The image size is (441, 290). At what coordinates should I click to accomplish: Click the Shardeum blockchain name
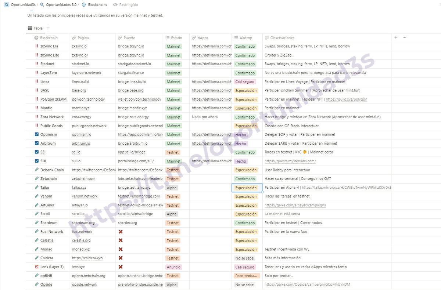[49, 223]
